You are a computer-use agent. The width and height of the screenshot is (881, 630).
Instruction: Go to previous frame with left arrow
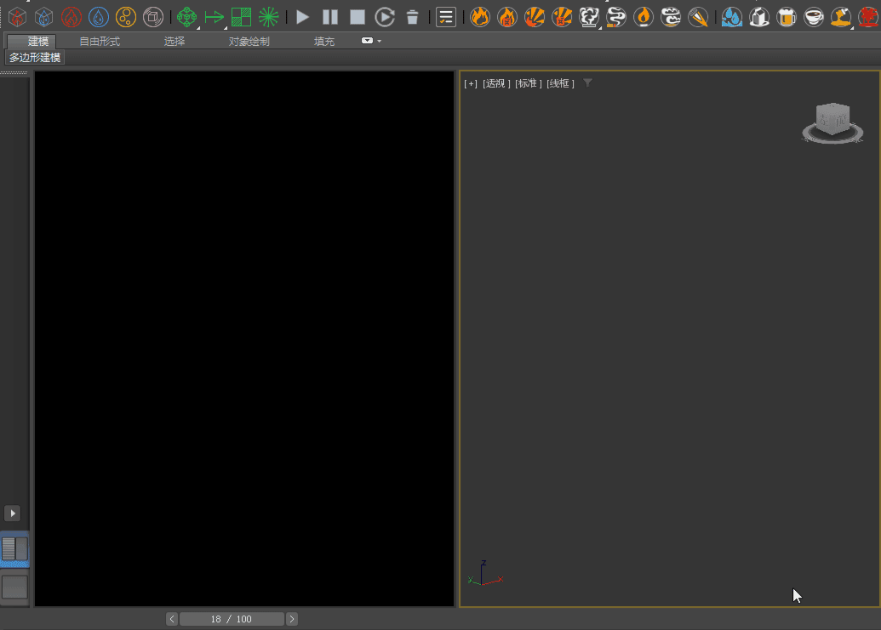click(x=172, y=619)
